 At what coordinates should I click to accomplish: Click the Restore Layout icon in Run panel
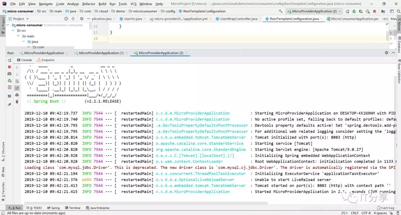click(x=9, y=96)
